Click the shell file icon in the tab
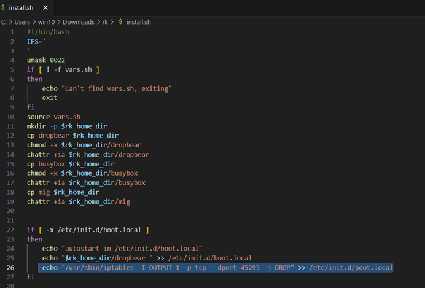 pyautogui.click(x=3, y=7)
